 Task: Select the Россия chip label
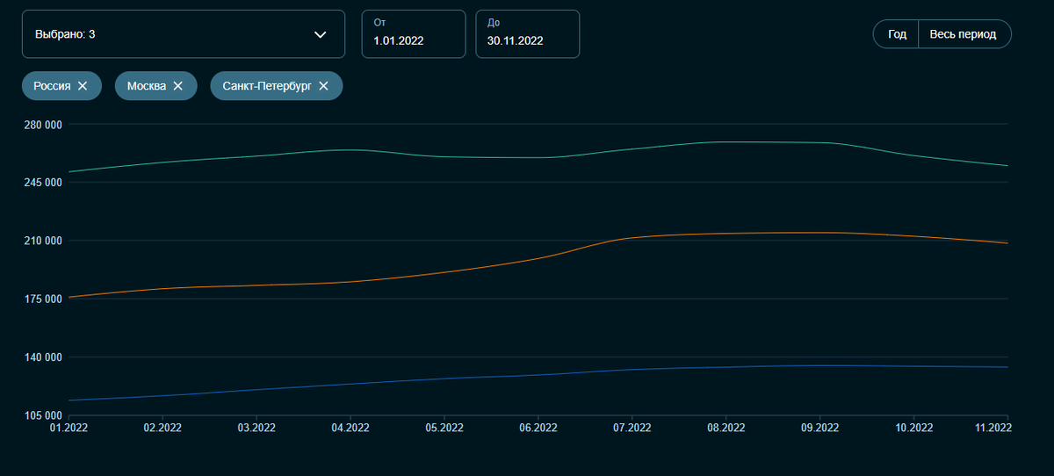pos(52,86)
